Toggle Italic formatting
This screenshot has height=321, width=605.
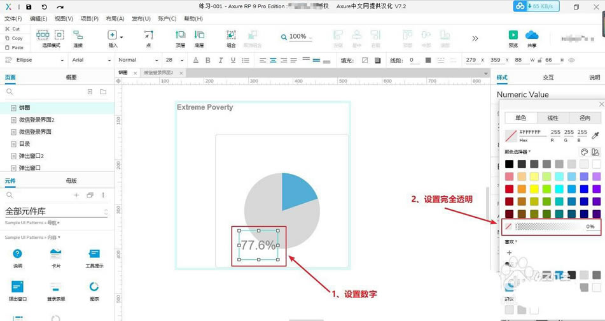click(220, 61)
